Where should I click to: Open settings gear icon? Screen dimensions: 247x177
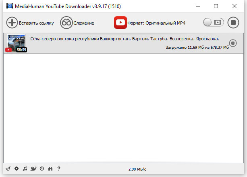pos(17,169)
